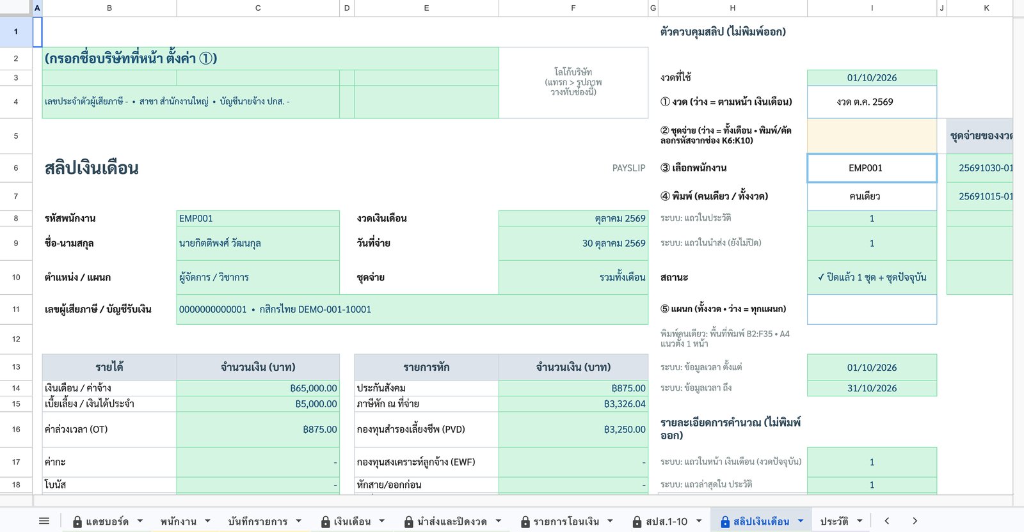1024x532 pixels.
Task: Open dropdown arrow on รายการโอนเงิน tab
Action: click(x=610, y=521)
